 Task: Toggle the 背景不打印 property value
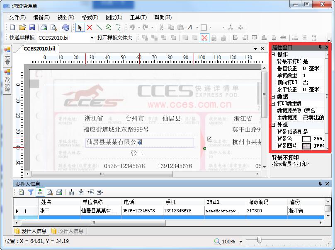[306, 61]
